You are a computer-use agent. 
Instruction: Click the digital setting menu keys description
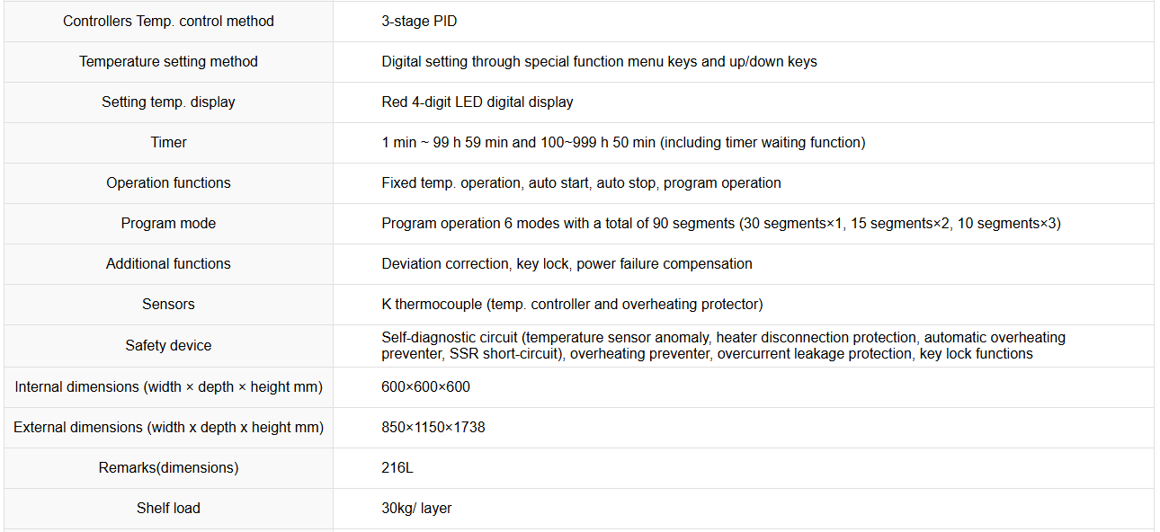(599, 61)
